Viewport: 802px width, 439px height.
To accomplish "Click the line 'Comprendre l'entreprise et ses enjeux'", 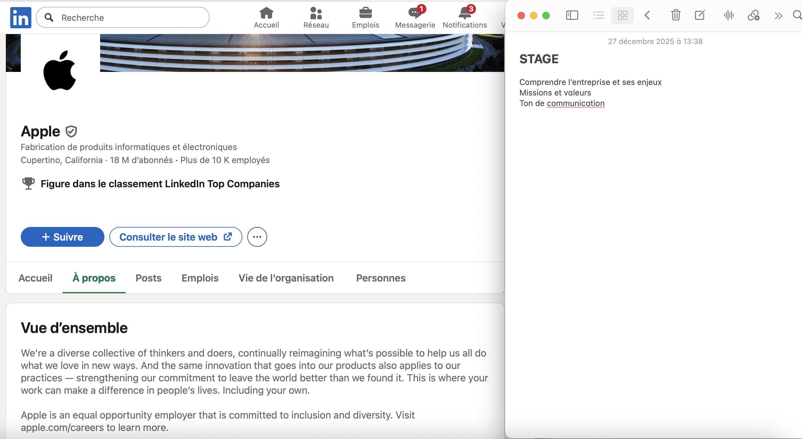I will pos(590,82).
